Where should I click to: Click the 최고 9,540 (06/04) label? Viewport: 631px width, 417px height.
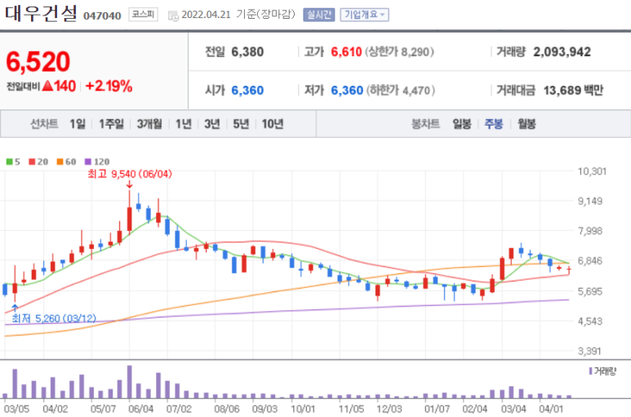pos(130,173)
